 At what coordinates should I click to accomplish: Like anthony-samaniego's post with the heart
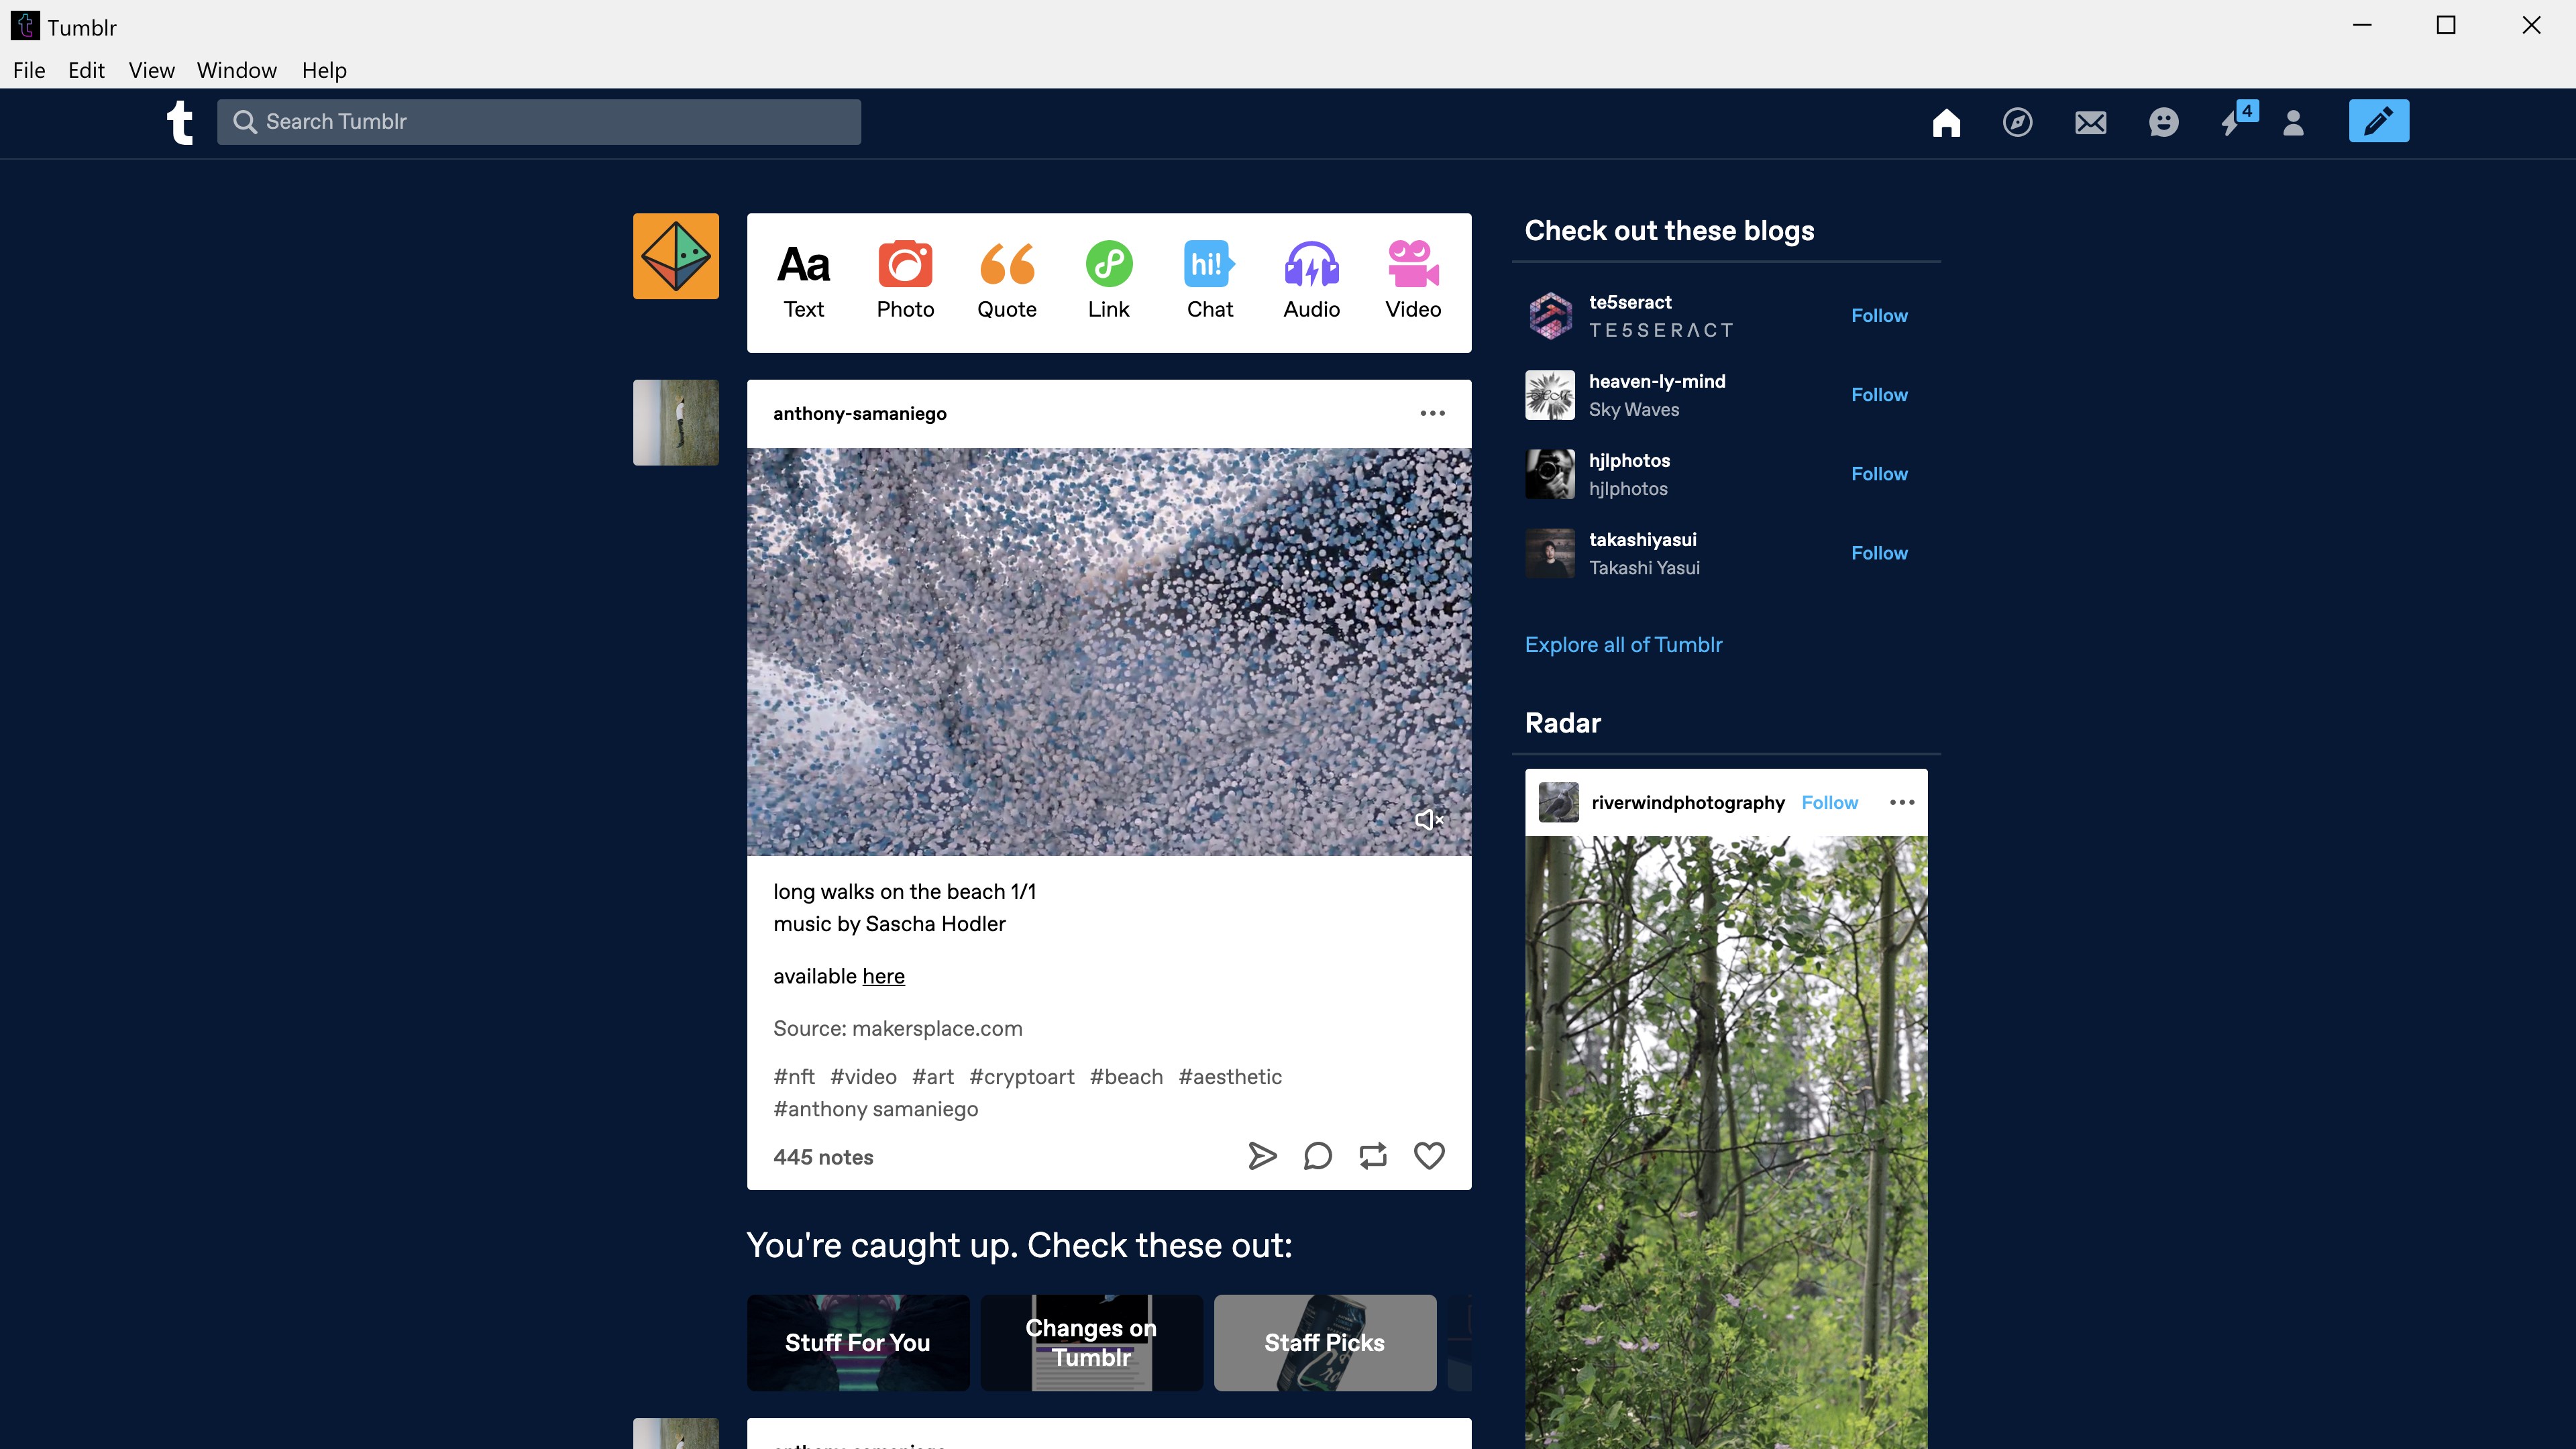coord(1428,1156)
